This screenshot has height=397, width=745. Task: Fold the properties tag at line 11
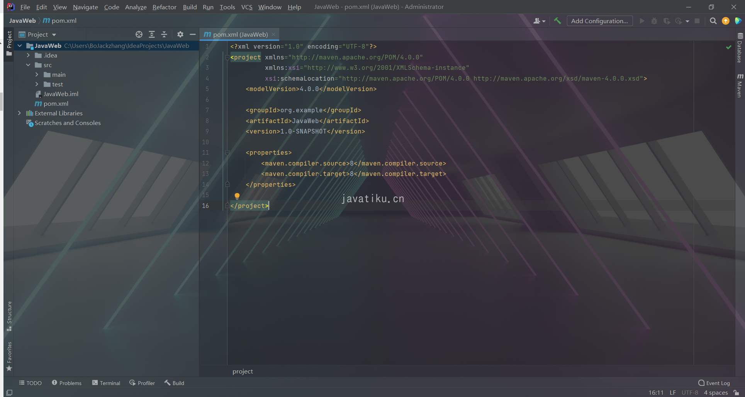tap(227, 153)
